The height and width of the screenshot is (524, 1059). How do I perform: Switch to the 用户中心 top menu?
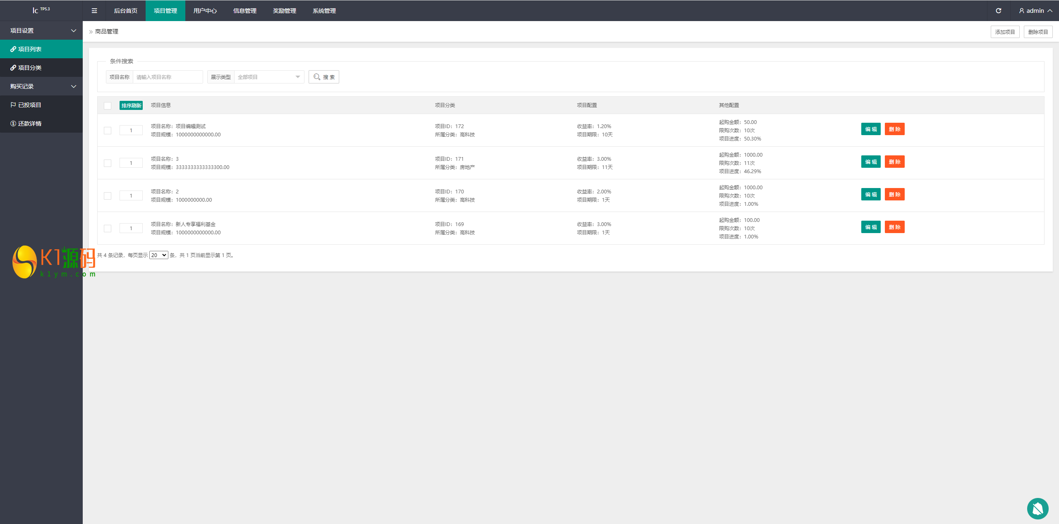coord(205,11)
